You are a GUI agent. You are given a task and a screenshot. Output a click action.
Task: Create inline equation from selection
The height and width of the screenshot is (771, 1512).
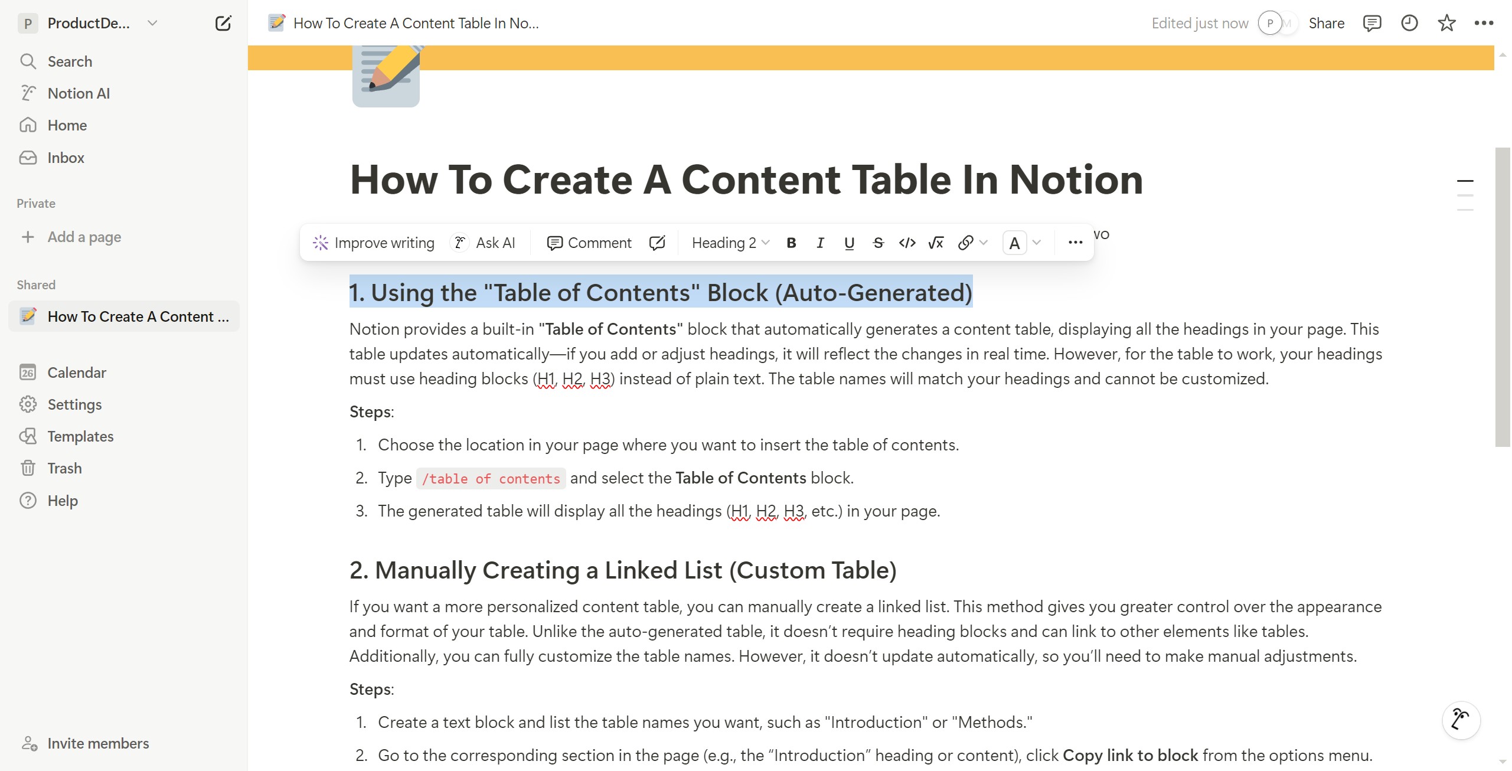click(x=936, y=243)
